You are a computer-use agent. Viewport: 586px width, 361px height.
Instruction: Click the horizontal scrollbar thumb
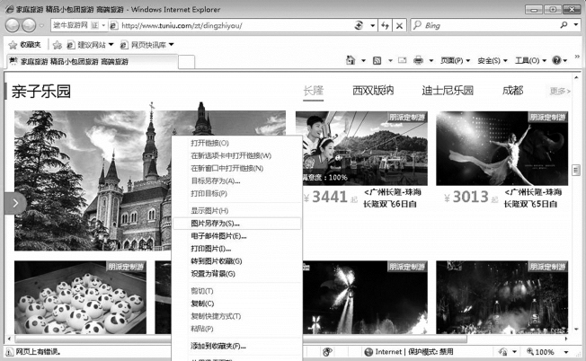tap(241, 339)
